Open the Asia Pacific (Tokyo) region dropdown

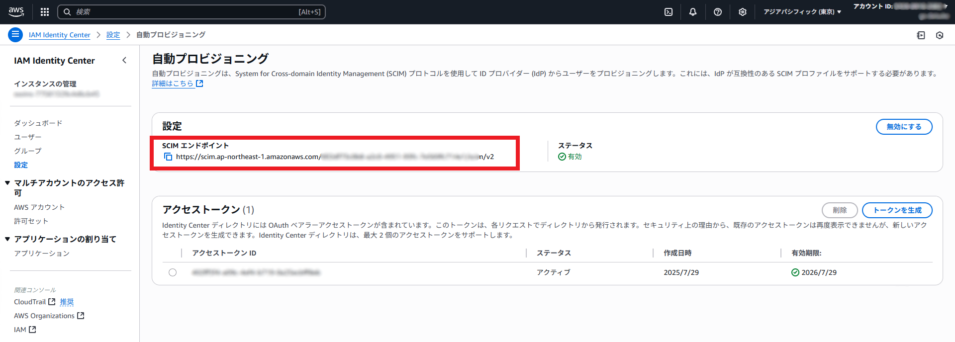tap(802, 12)
